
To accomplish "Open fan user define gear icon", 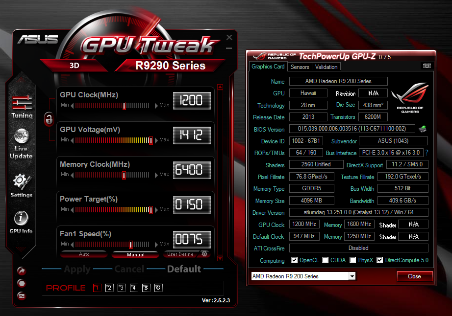I will 204,254.
